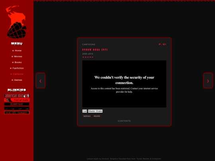Viewport: 215px width, 161px height.
Task: Select the WEIRD tag
Action: tap(97, 116)
